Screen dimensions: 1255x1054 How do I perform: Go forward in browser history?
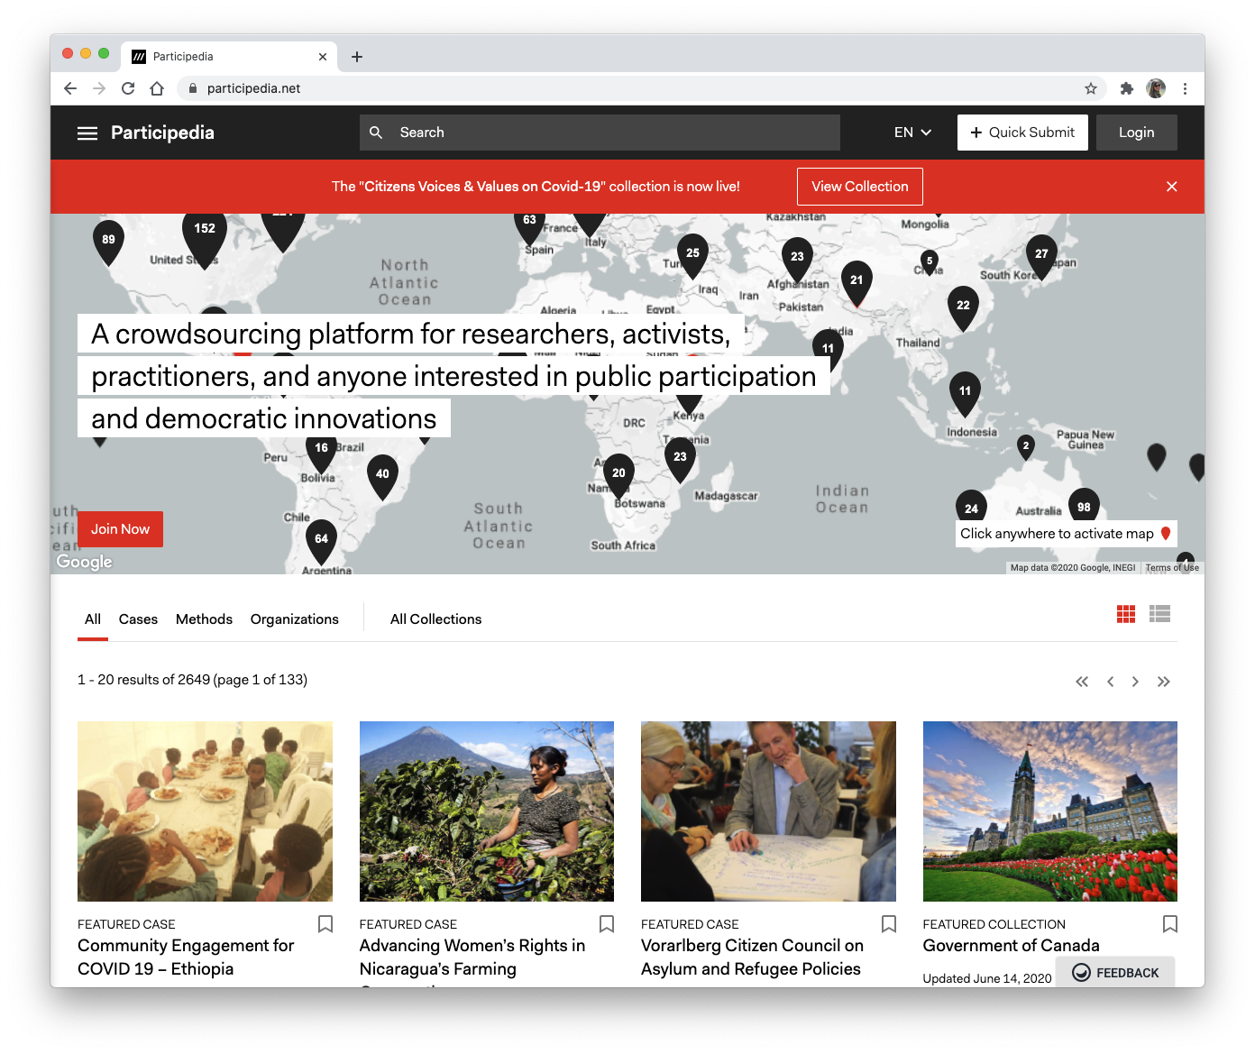pos(99,88)
